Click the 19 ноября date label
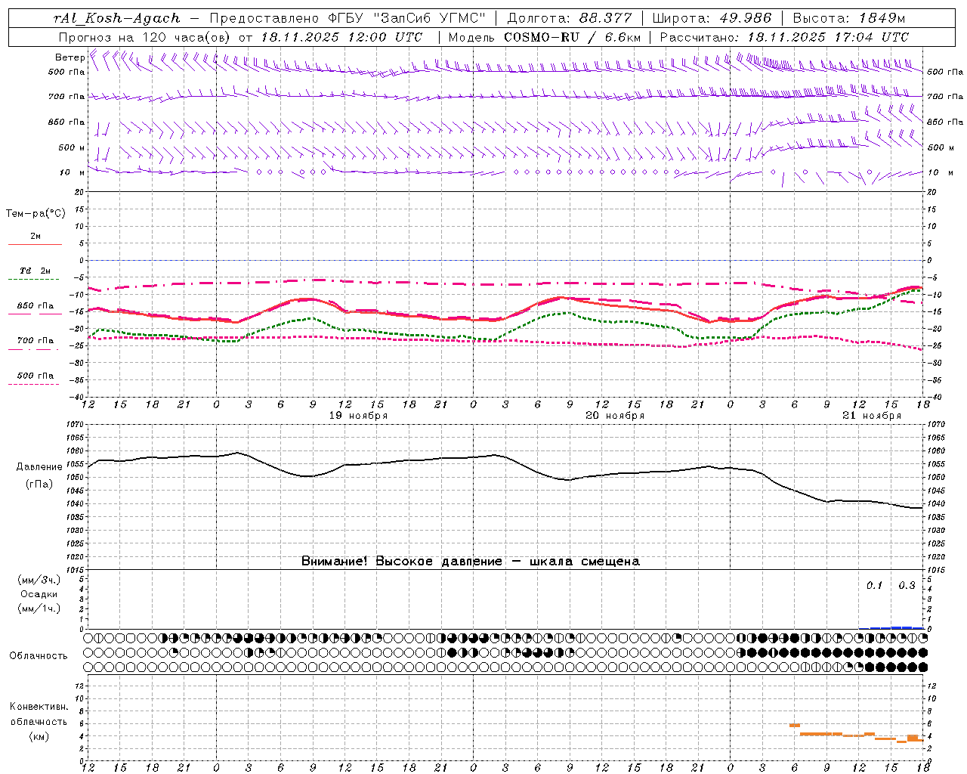Screen dimensions: 967x774 [359, 416]
